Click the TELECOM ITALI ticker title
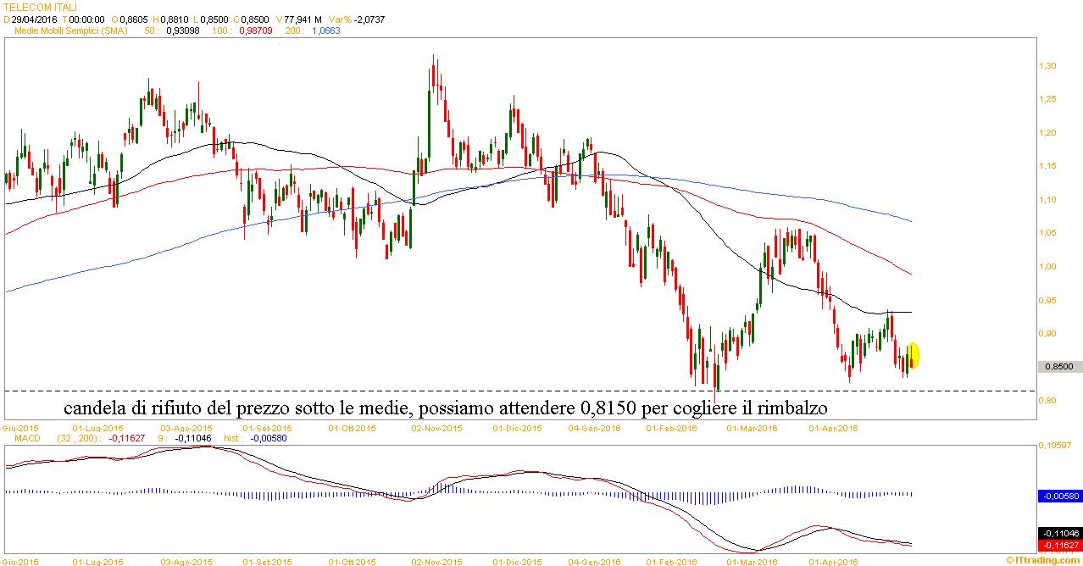The width and height of the screenshot is (1083, 566). 41,7
